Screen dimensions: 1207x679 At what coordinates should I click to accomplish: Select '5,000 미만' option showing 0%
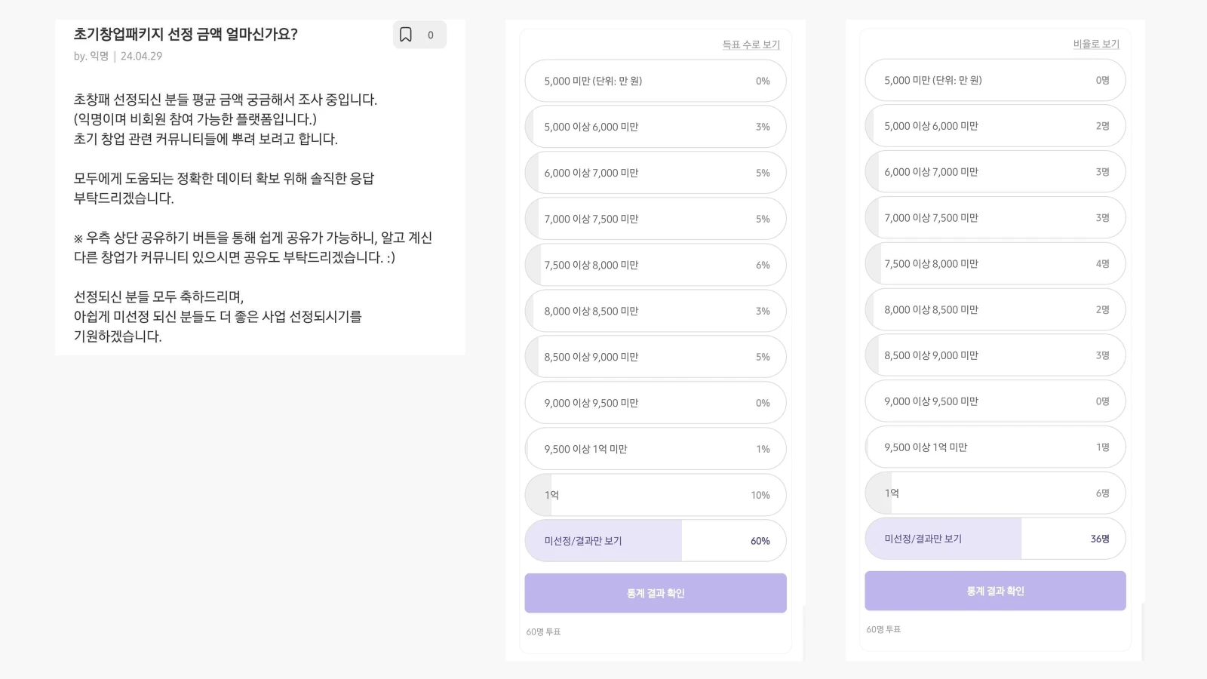click(655, 81)
